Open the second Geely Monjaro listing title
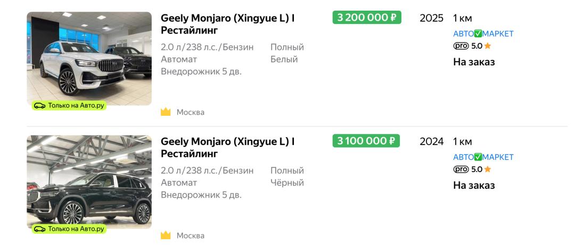This screenshot has width=575, height=245. (x=228, y=148)
